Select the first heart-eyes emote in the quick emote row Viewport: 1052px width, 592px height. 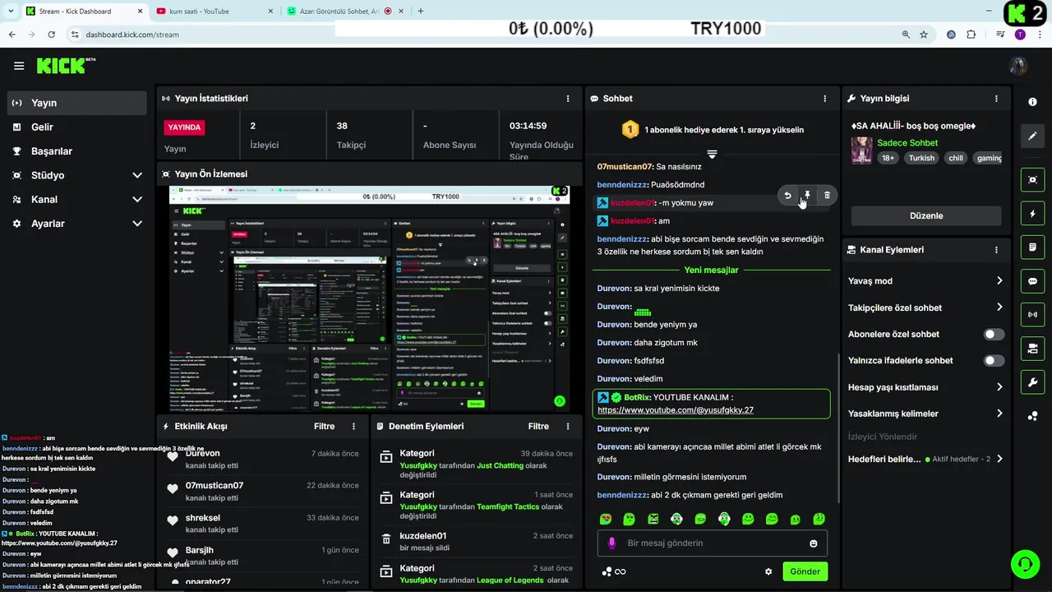[606, 519]
